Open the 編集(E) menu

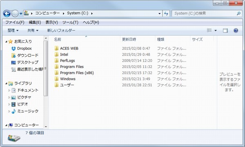(x=35, y=22)
